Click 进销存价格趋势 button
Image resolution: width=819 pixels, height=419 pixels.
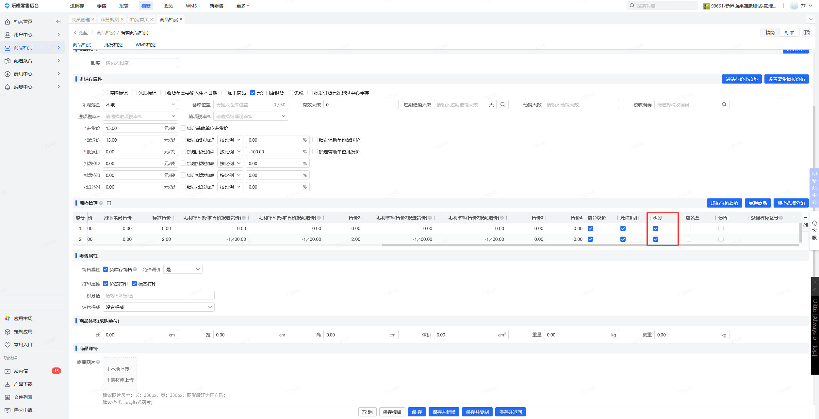click(x=742, y=79)
